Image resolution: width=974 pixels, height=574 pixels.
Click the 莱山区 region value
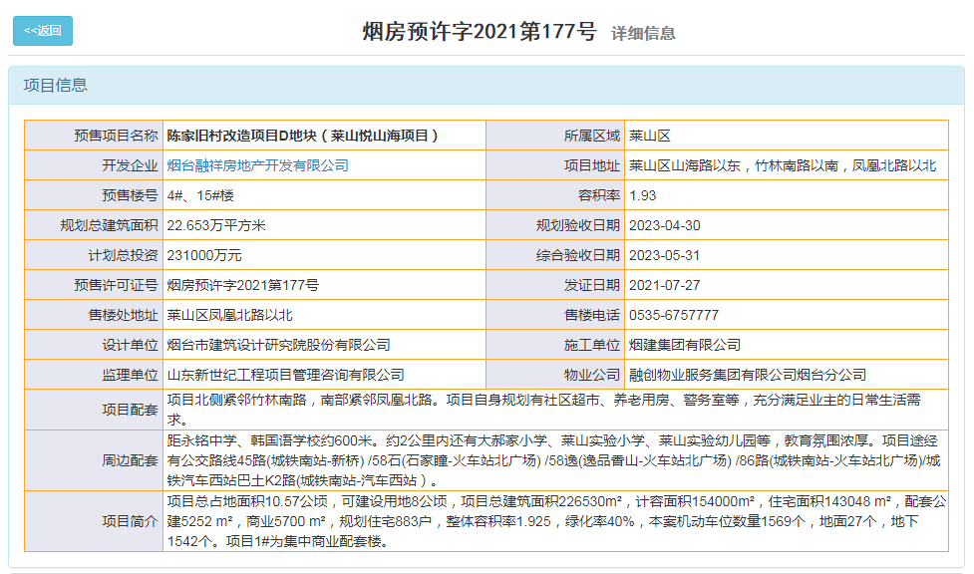(x=649, y=136)
